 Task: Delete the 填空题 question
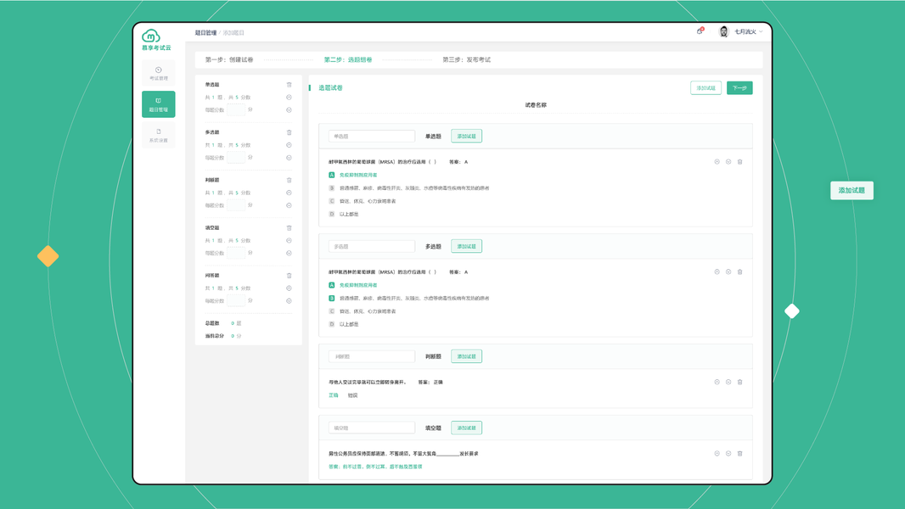click(740, 454)
